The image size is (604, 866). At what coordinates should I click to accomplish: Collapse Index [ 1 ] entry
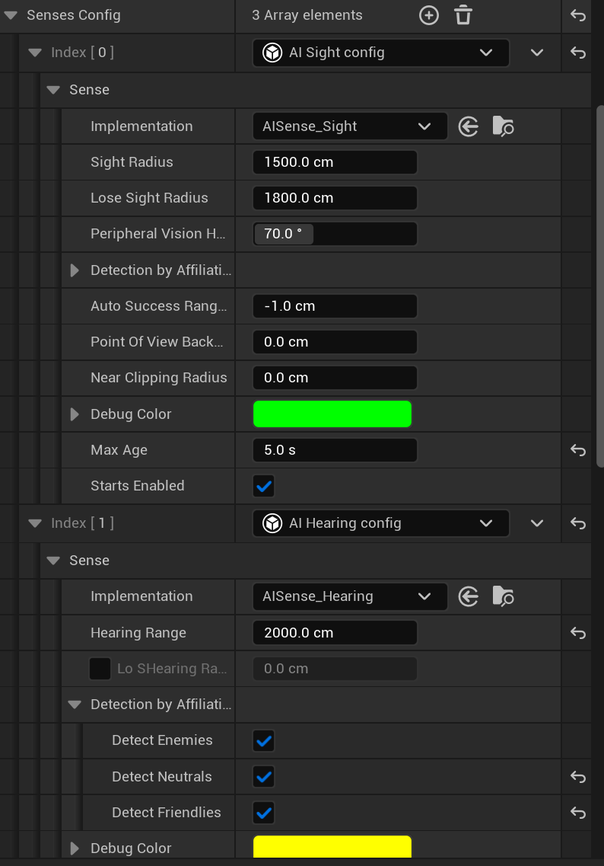click(35, 523)
